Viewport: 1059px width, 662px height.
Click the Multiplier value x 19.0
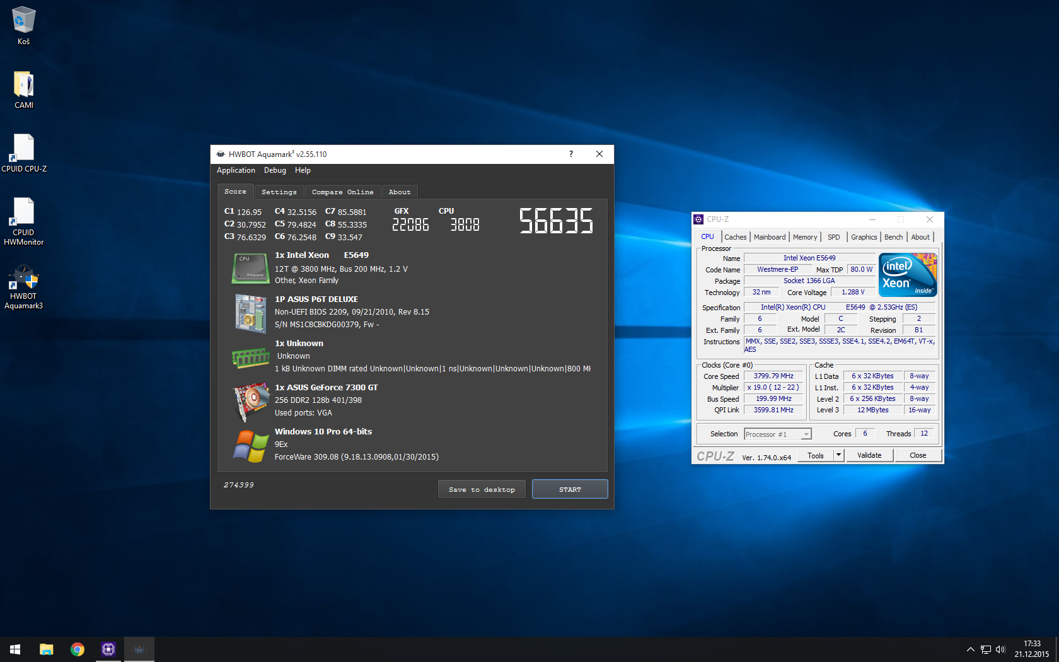(773, 387)
